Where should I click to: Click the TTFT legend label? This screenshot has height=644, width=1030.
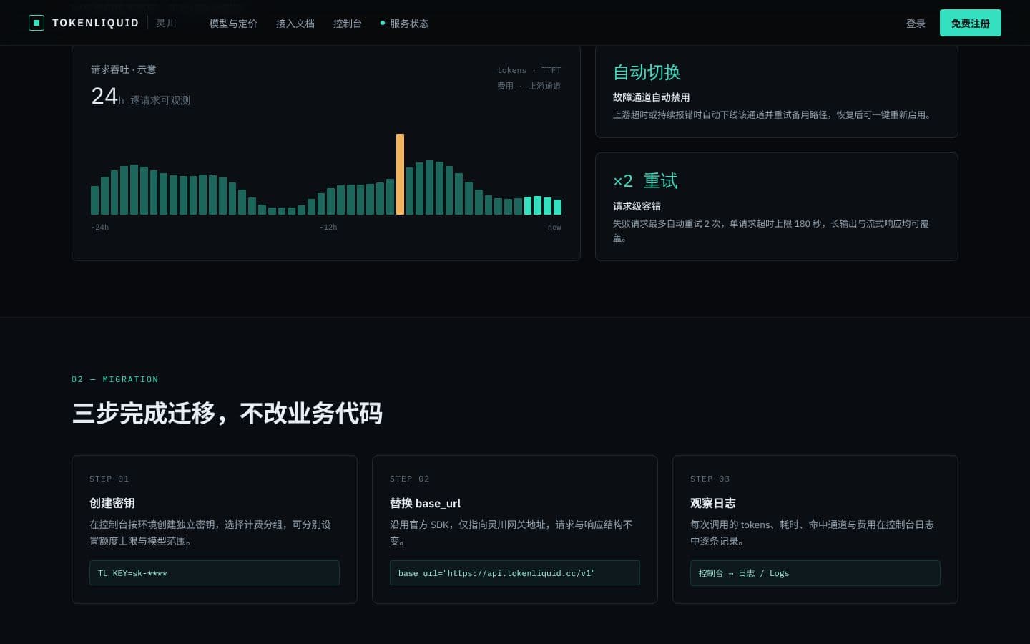(551, 70)
